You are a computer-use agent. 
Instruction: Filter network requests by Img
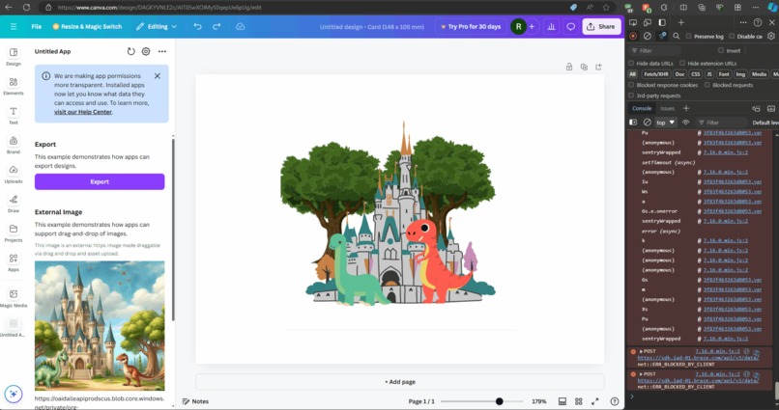[740, 74]
